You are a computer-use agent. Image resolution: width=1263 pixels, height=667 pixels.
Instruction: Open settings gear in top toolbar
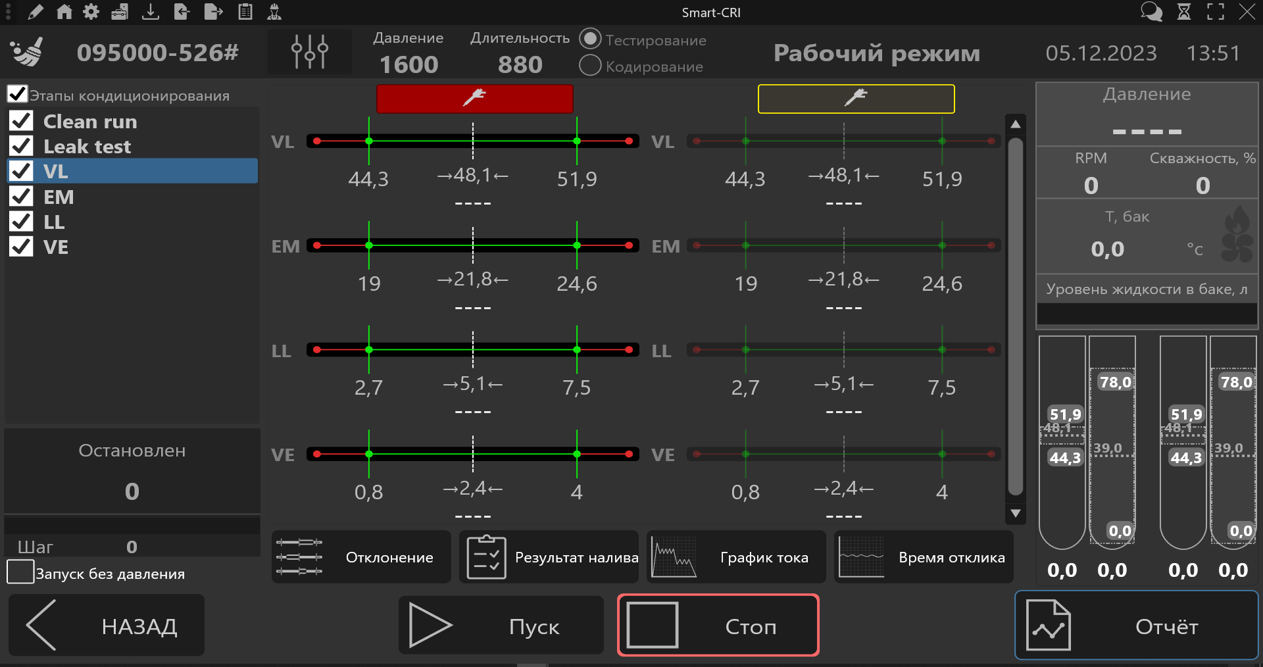91,12
